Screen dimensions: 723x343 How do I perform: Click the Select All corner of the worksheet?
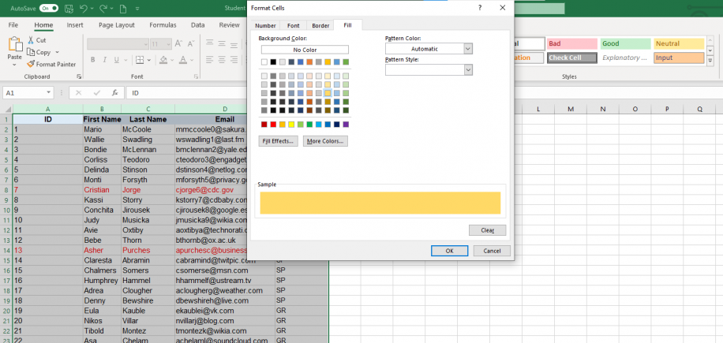click(7, 109)
